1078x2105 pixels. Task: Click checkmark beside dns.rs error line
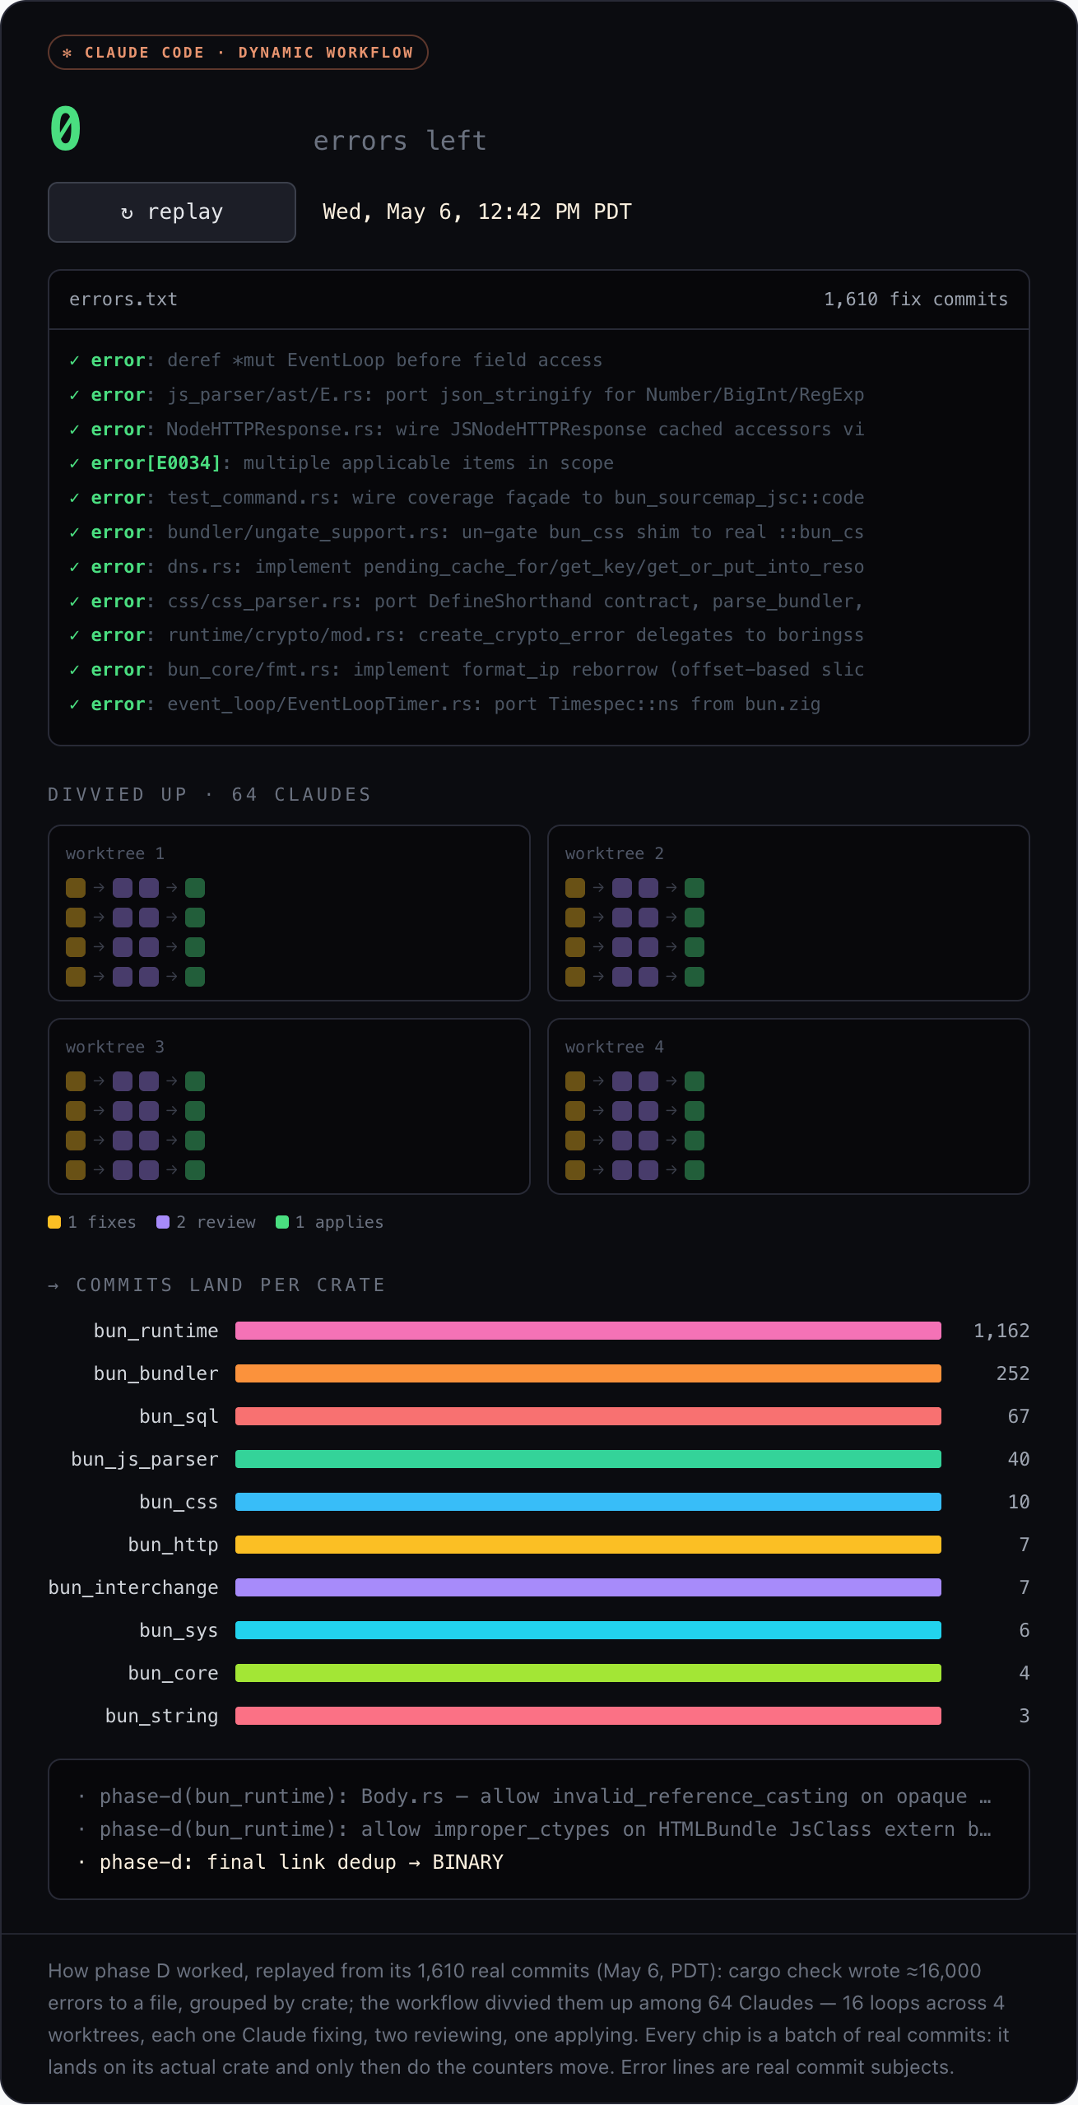tap(75, 567)
